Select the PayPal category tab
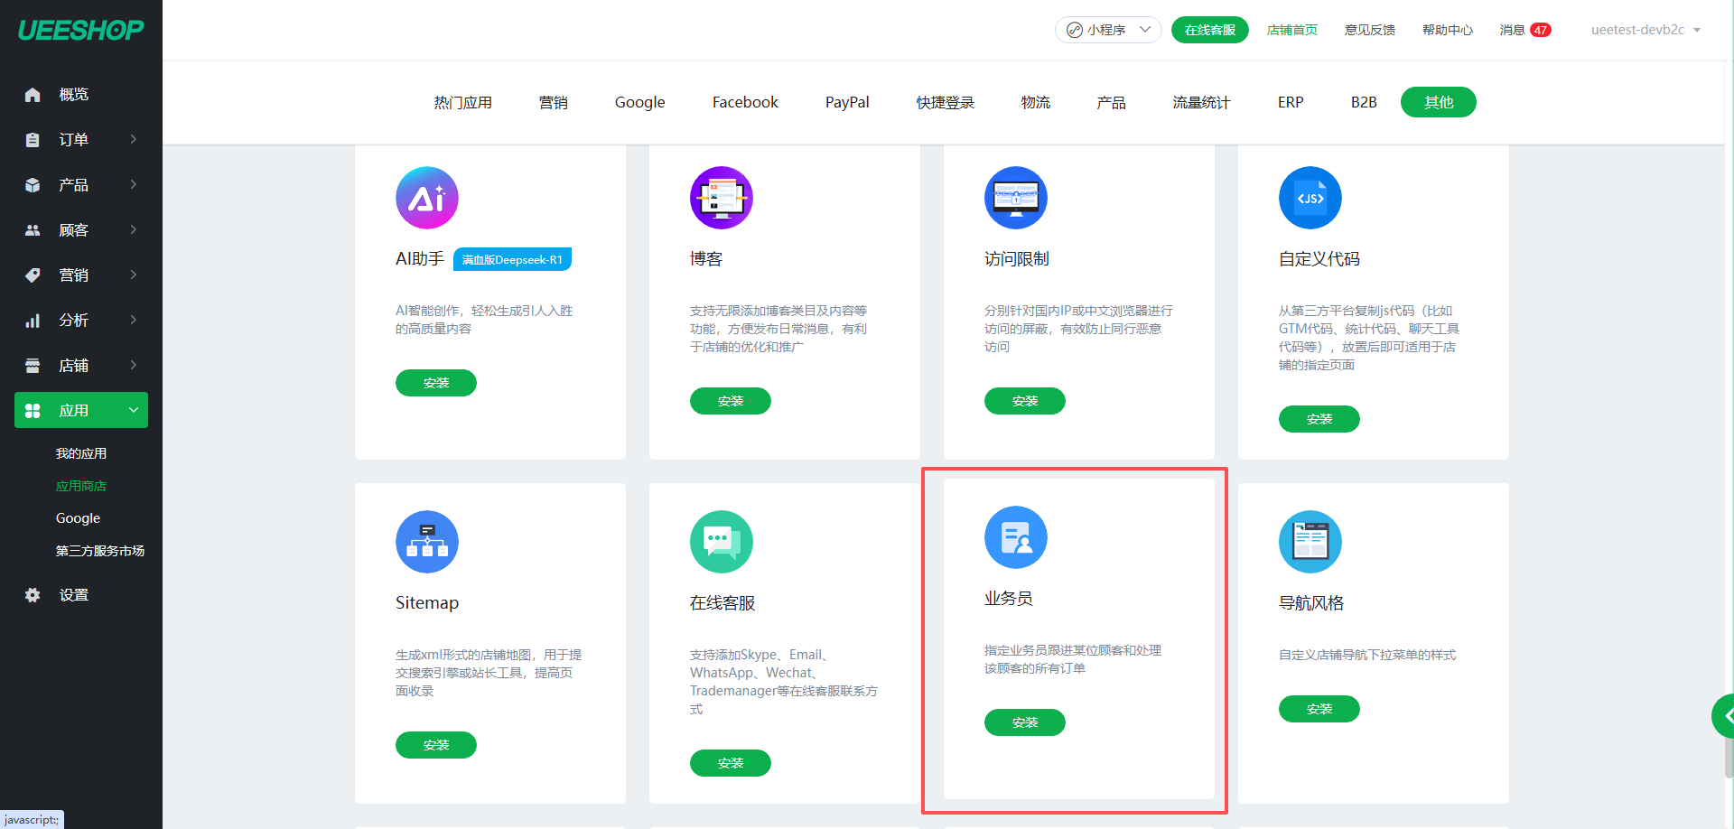 pyautogui.click(x=846, y=102)
